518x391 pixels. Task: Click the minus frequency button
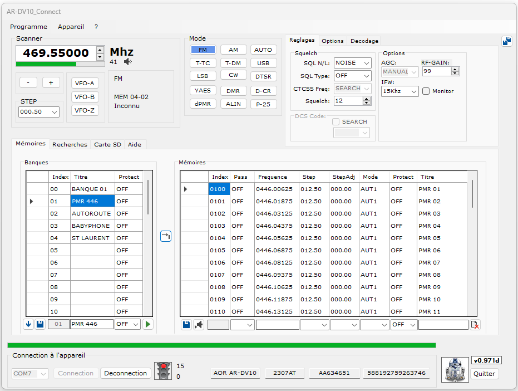[x=28, y=82]
